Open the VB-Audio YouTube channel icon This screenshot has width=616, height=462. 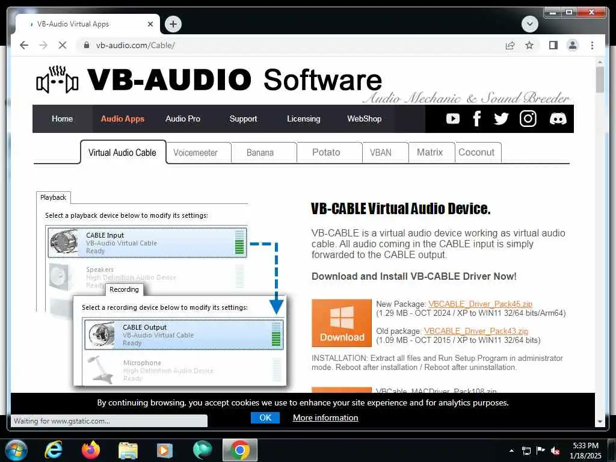[x=452, y=119]
